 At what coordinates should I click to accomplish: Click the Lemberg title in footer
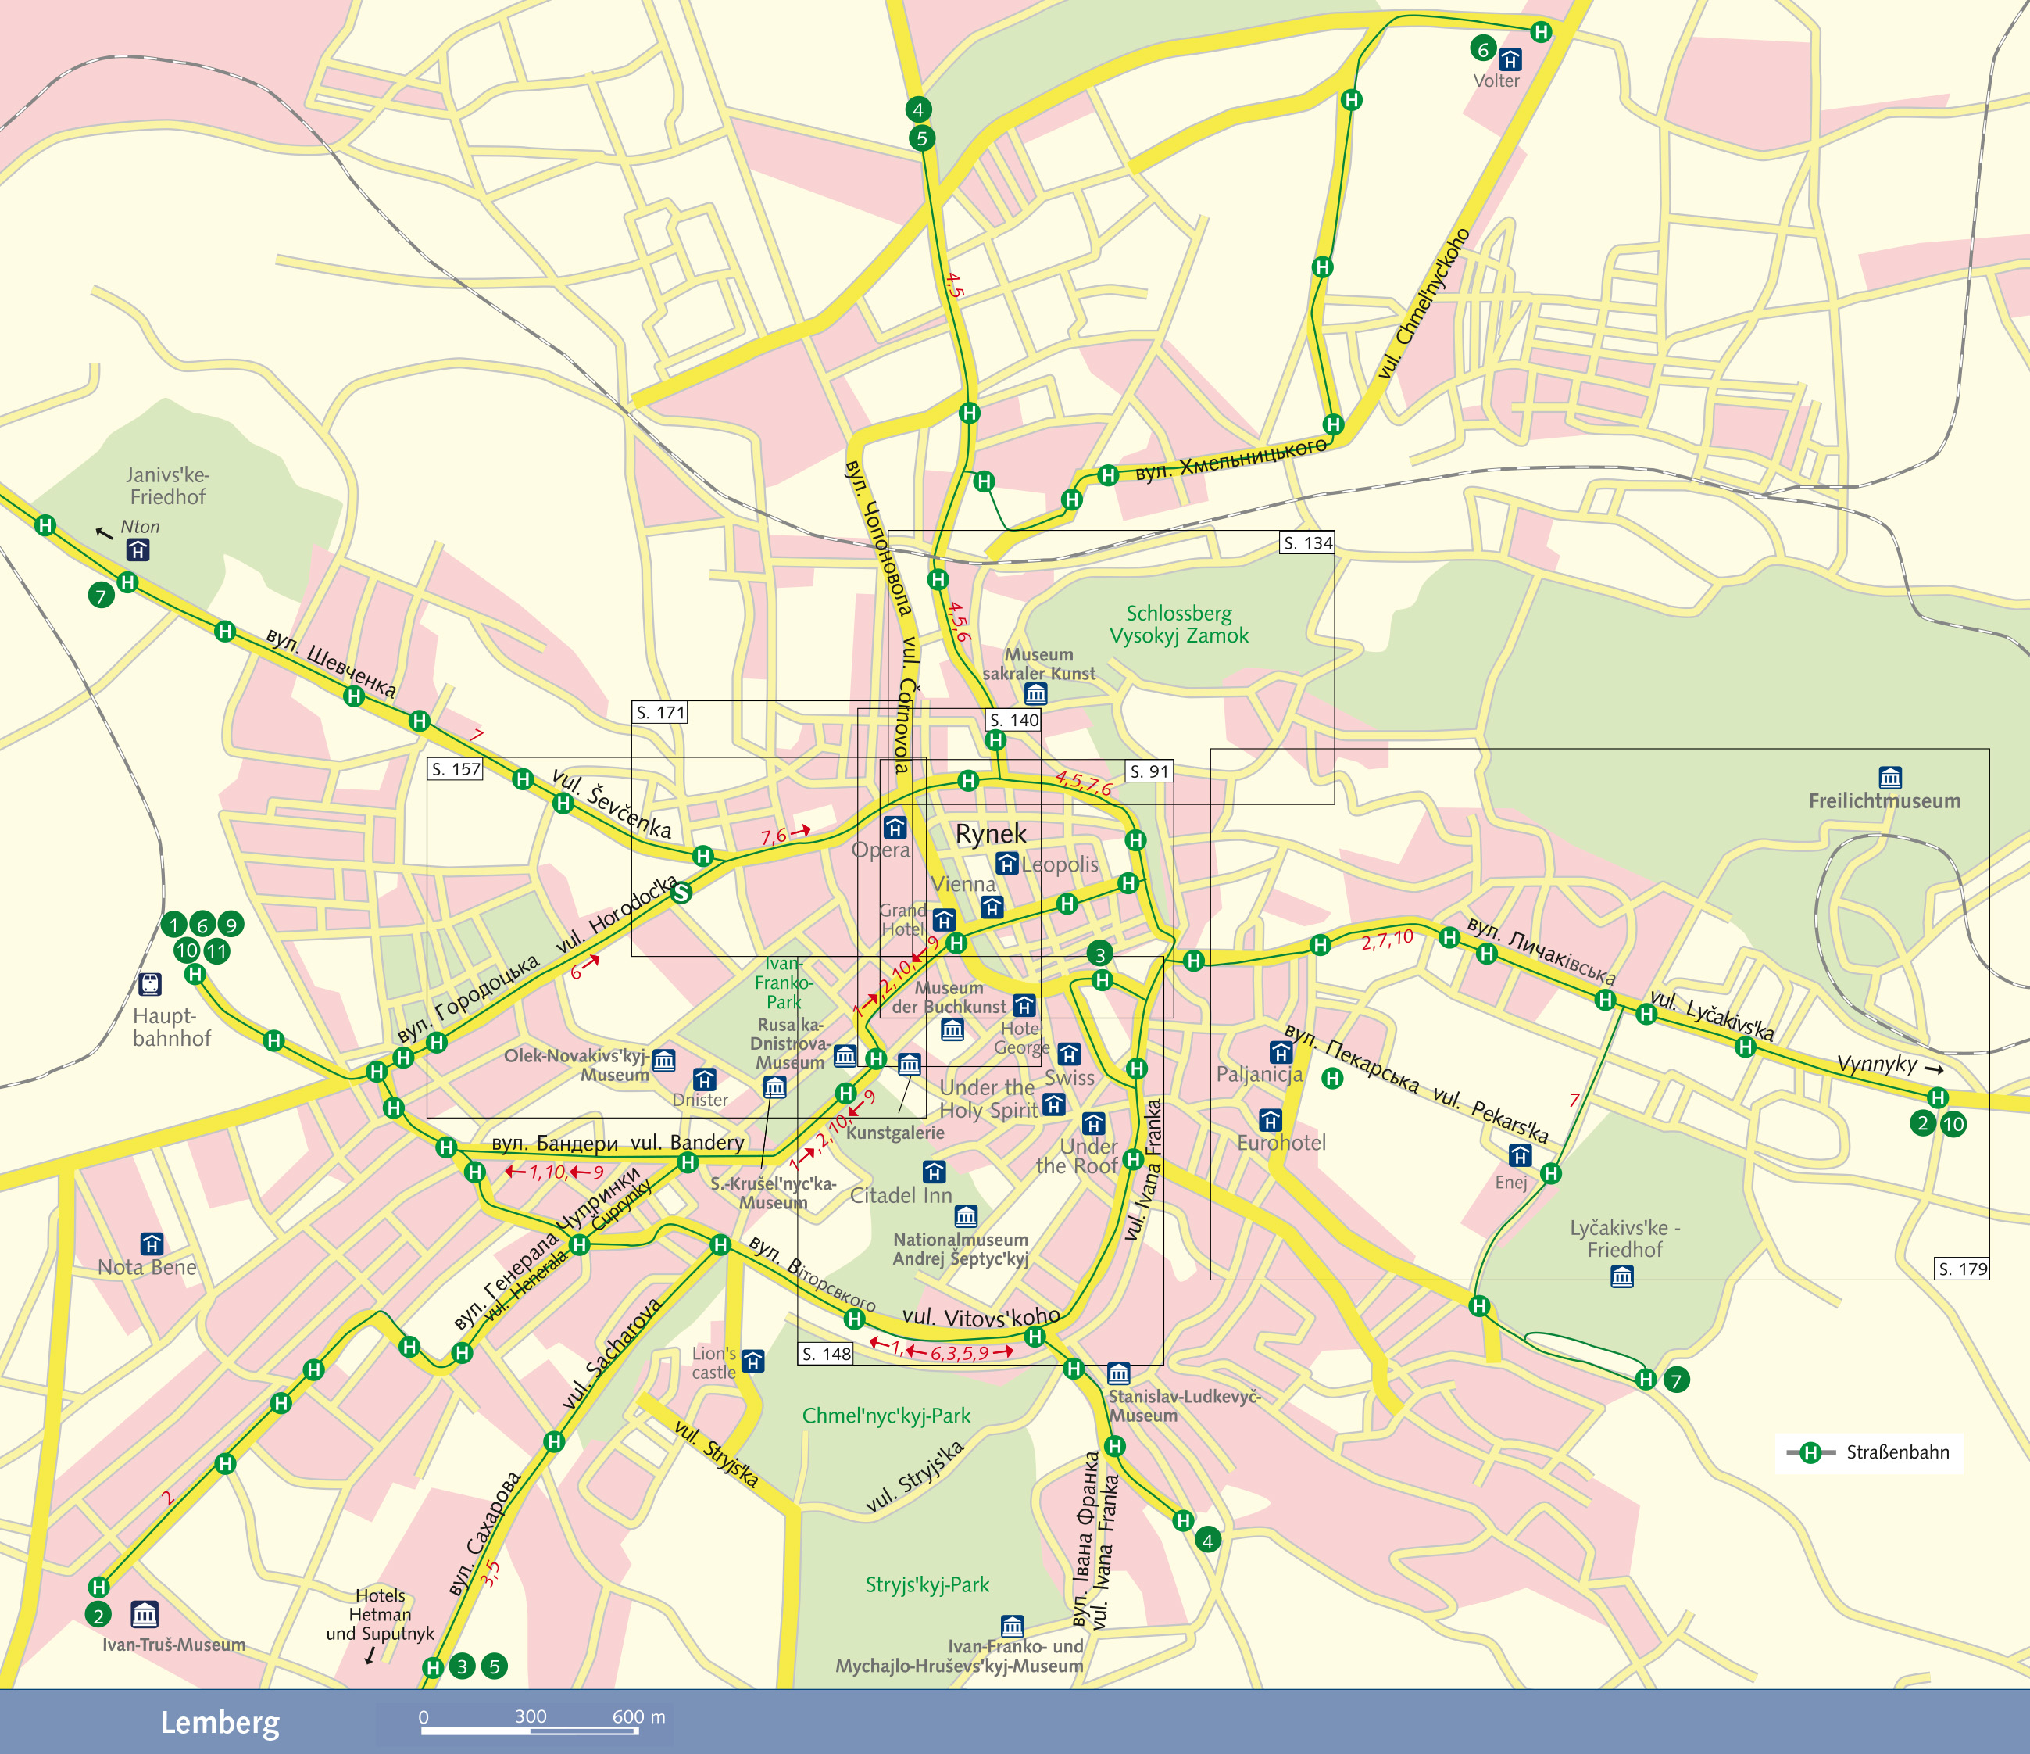[x=220, y=1722]
